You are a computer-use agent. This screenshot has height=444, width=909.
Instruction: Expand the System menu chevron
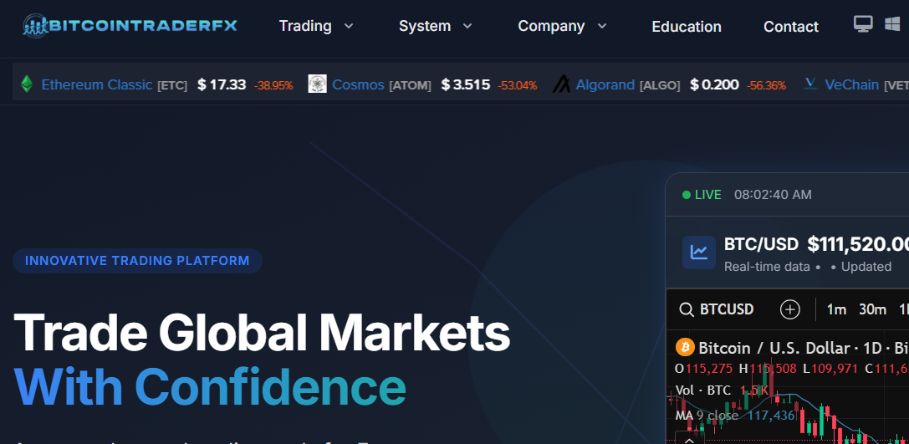click(467, 26)
